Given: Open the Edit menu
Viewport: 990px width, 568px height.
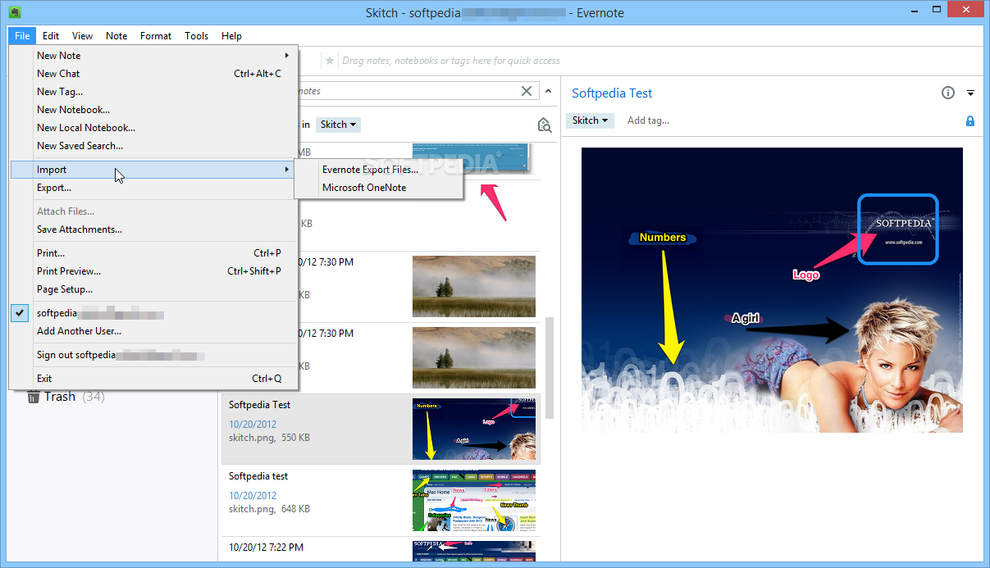Looking at the screenshot, I should pos(51,36).
